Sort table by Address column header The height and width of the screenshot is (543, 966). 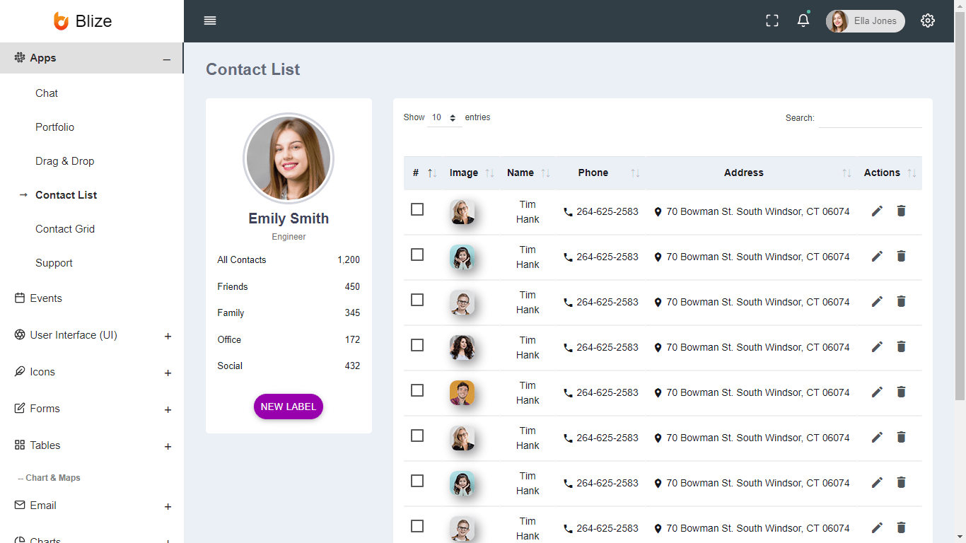point(752,173)
